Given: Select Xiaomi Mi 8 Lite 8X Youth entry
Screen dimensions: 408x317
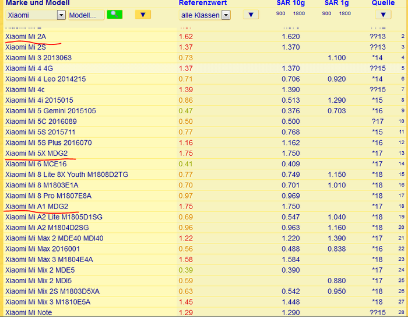Looking at the screenshot, I should point(66,175).
